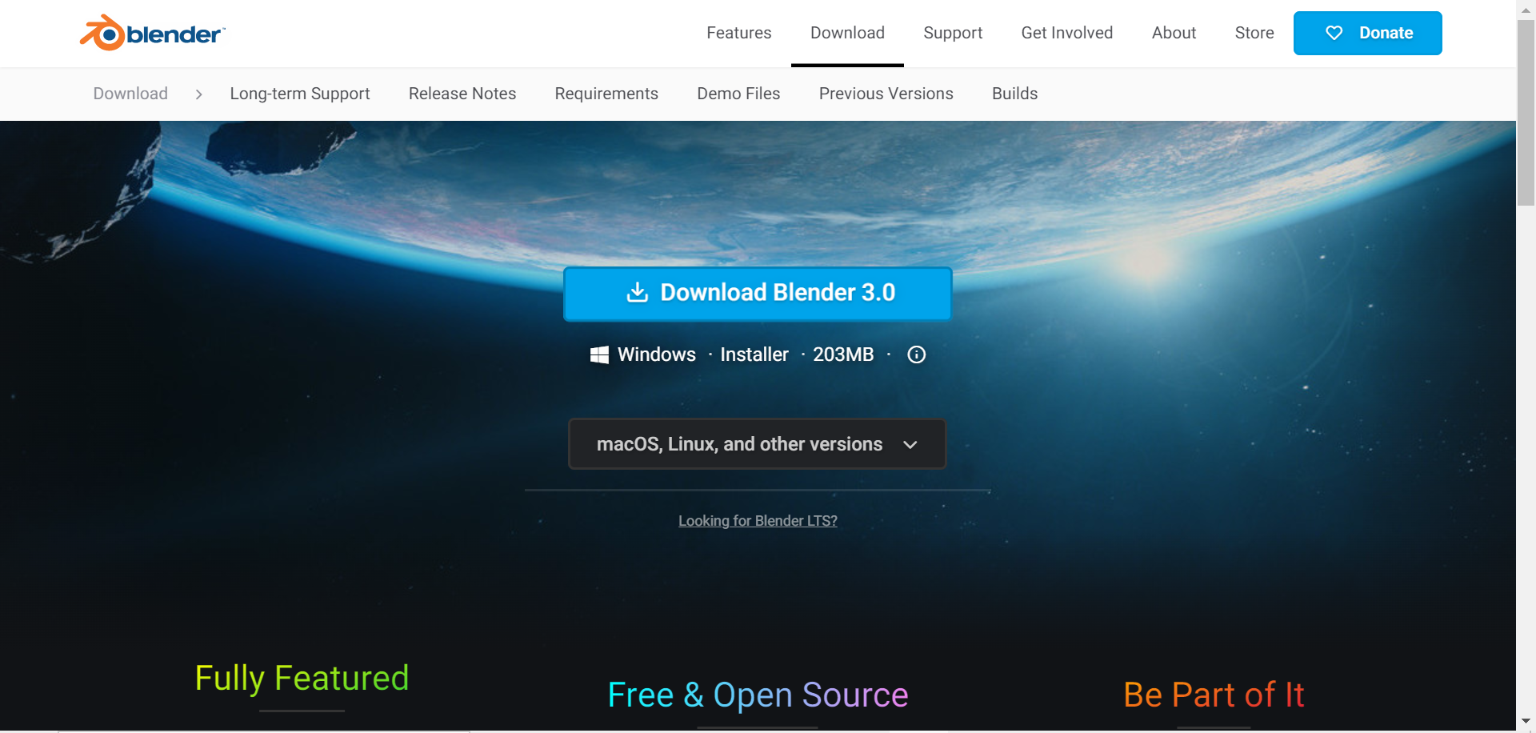Click the 203MB file size text
The width and height of the screenshot is (1536, 733).
click(x=843, y=354)
